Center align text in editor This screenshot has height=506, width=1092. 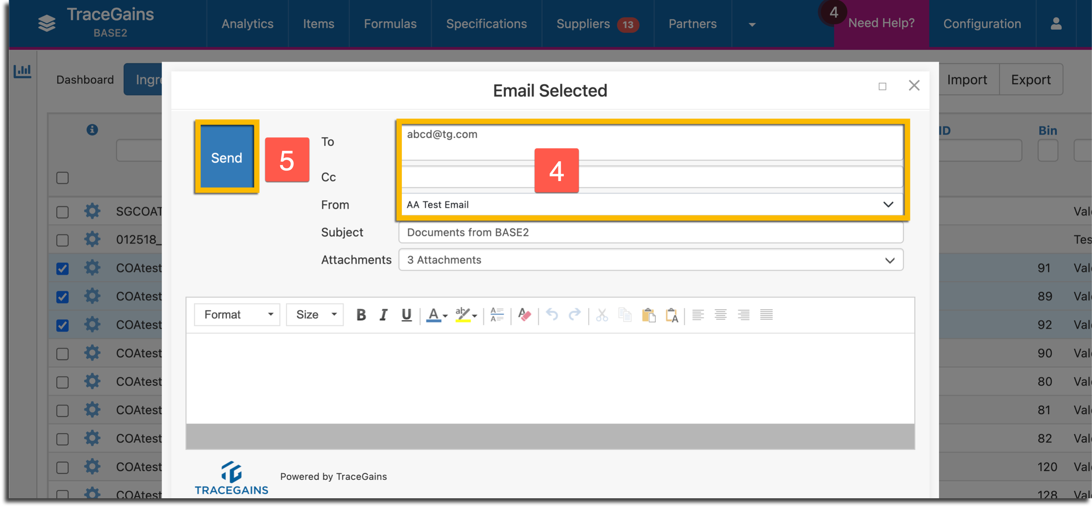point(720,315)
